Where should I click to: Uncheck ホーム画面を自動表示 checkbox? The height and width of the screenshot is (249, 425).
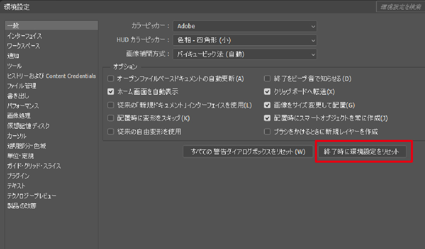pos(110,92)
